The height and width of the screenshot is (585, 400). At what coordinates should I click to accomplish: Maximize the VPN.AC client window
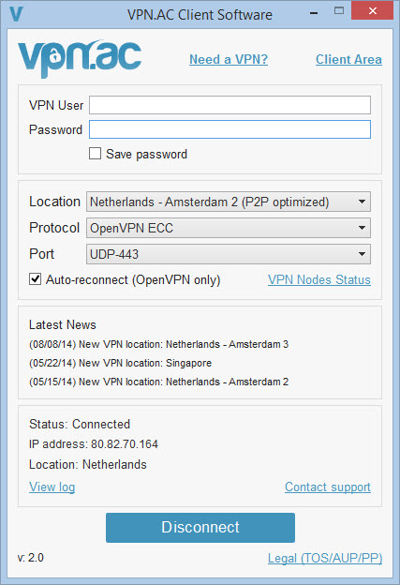tap(339, 11)
